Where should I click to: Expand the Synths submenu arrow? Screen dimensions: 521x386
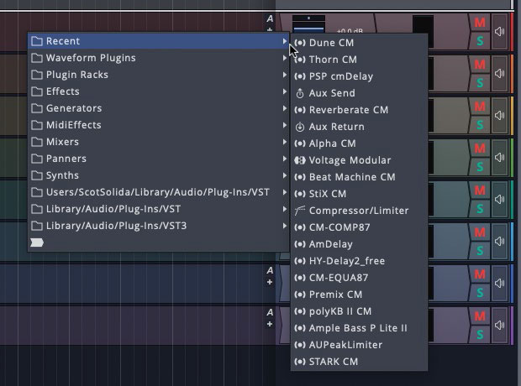tap(284, 175)
